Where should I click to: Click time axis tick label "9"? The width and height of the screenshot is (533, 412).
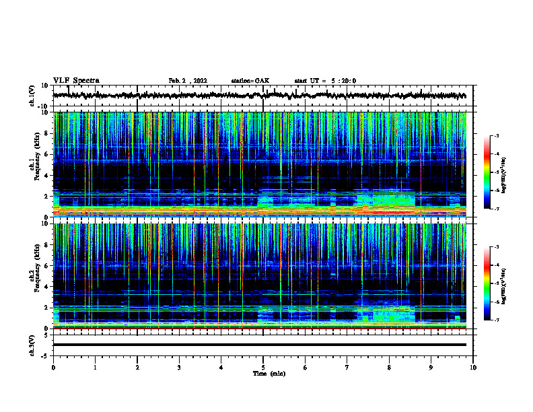coord(431,368)
